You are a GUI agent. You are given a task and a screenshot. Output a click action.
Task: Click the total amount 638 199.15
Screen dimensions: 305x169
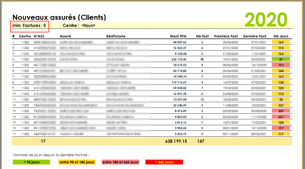[176, 141]
